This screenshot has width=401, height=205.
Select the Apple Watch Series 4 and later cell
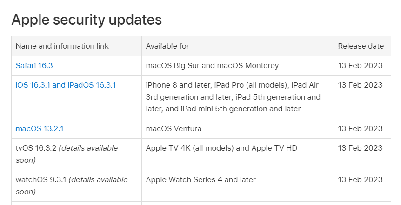pos(200,180)
